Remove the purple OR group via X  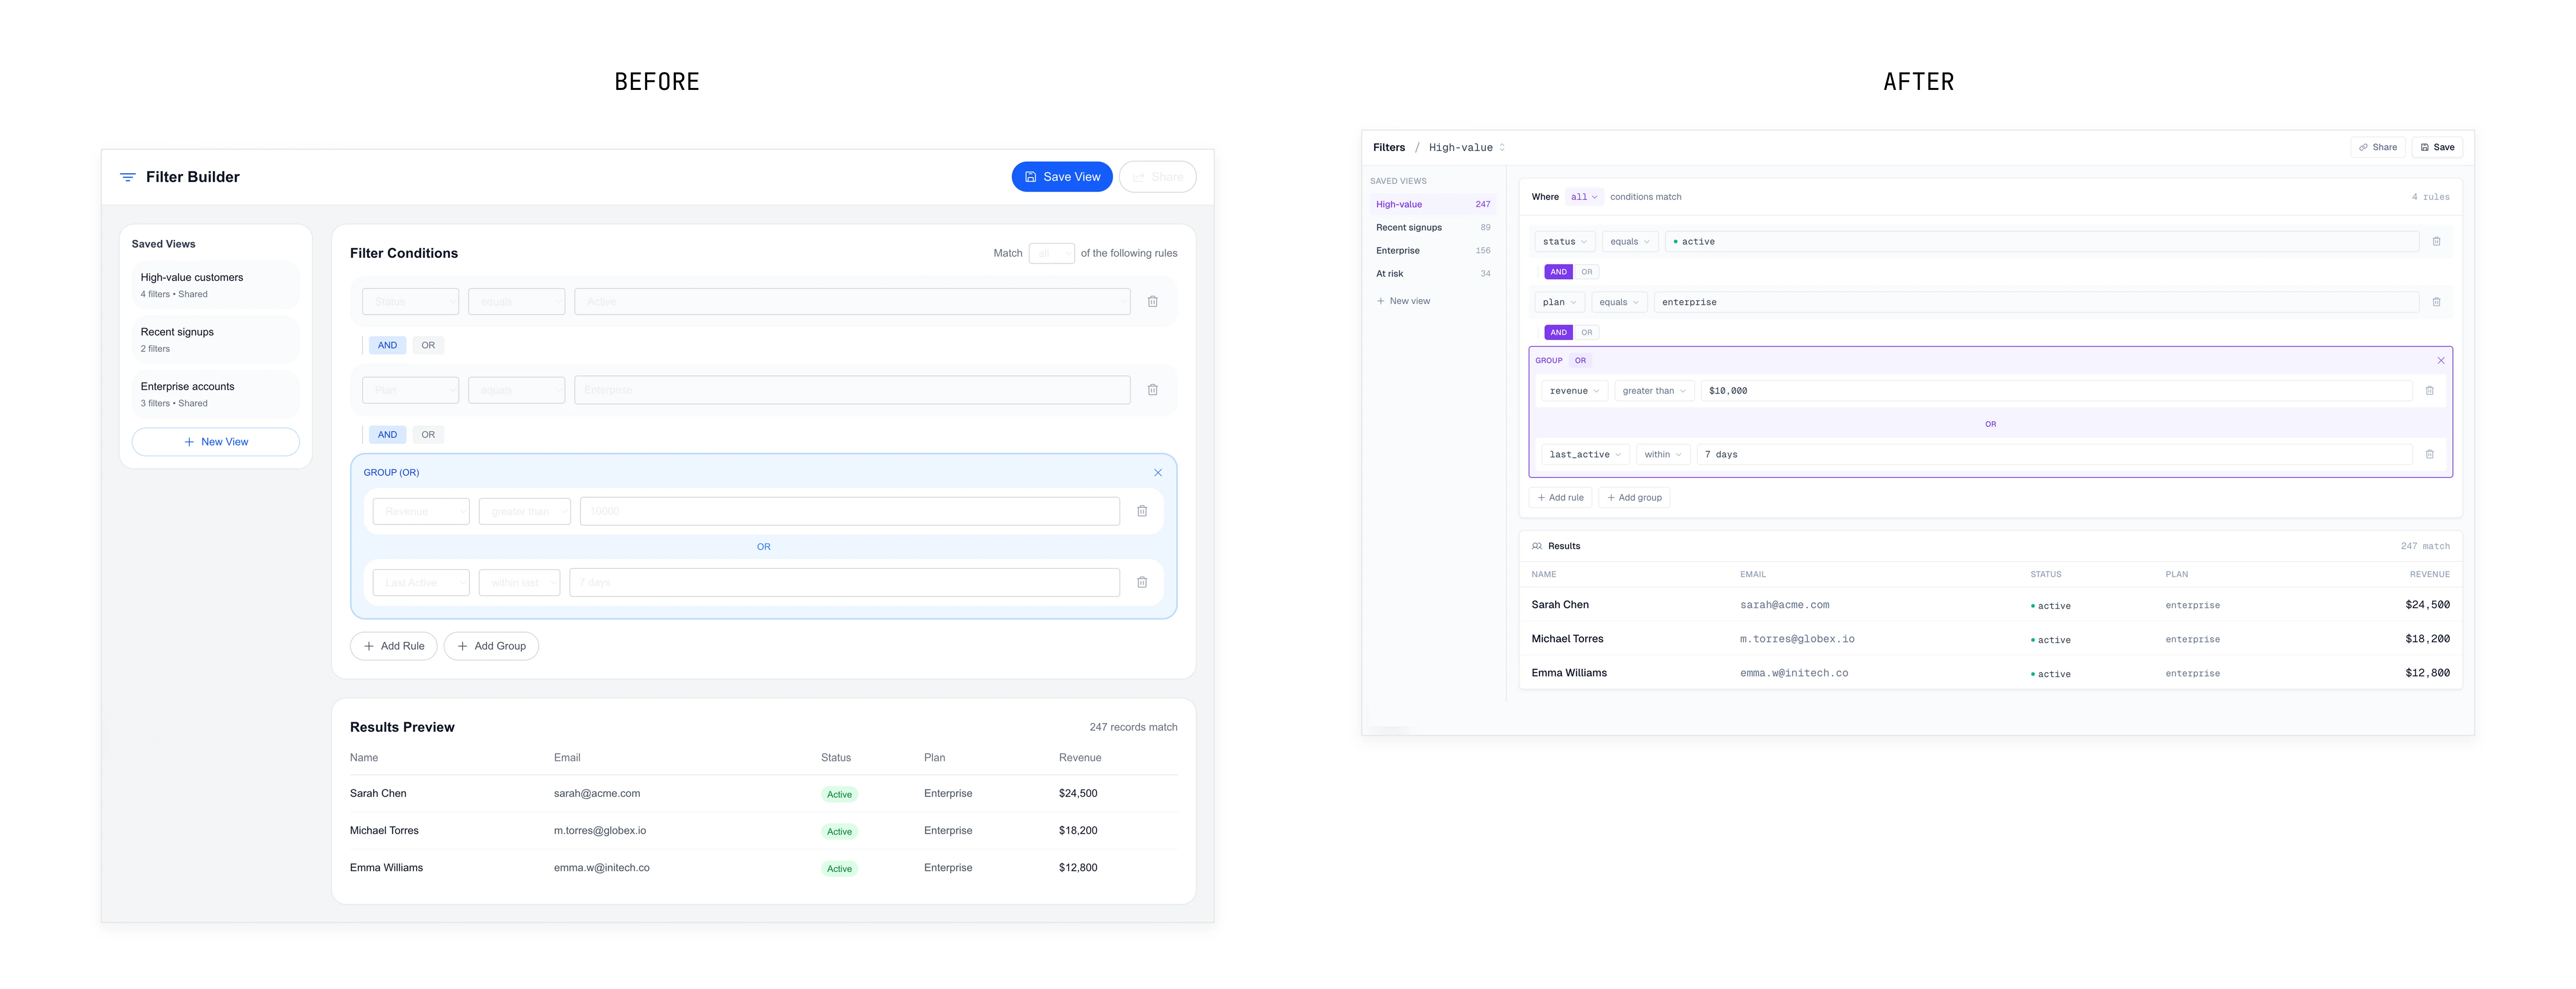(2440, 360)
